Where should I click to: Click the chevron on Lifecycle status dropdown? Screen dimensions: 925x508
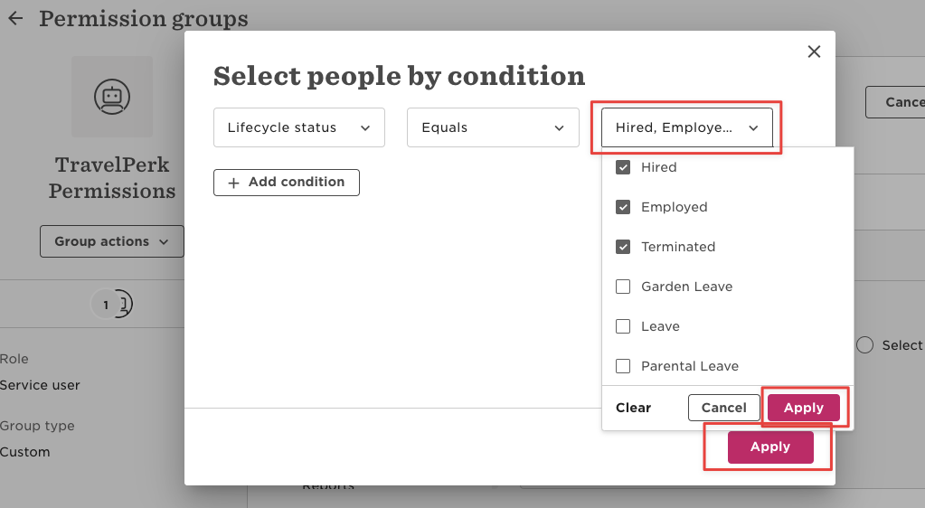[365, 128]
